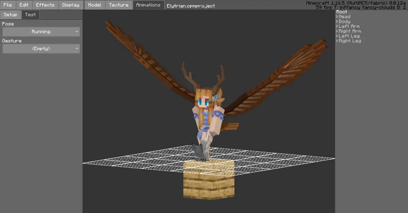Click the Pose label text
The height and width of the screenshot is (213, 408).
click(8, 24)
